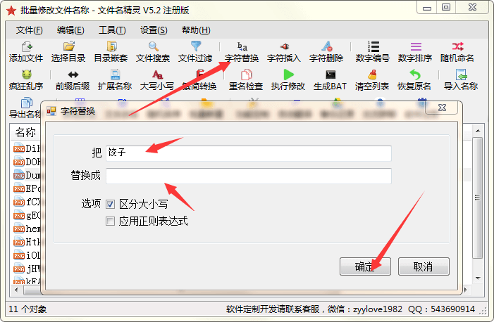Viewport: 494px width, 322px height.
Task: Click the 生成BAT terminal icon
Action: [x=331, y=75]
